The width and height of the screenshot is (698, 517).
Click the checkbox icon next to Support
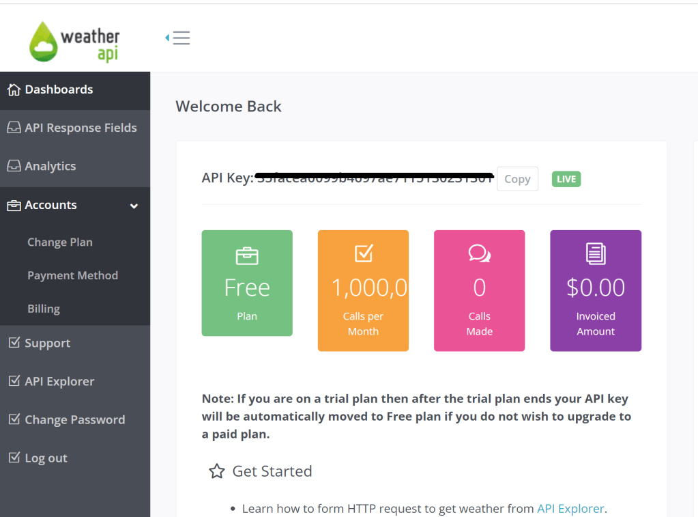pos(14,343)
